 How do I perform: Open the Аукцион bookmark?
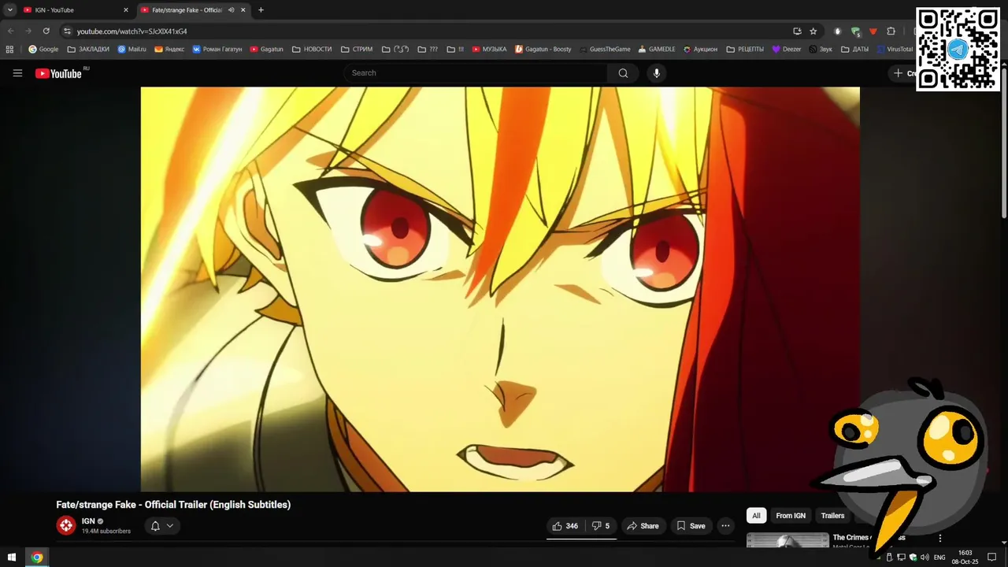coord(700,49)
